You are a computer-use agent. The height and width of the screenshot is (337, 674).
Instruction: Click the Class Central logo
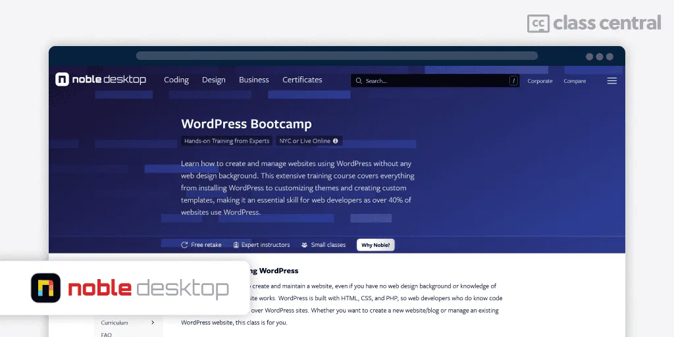(x=594, y=23)
